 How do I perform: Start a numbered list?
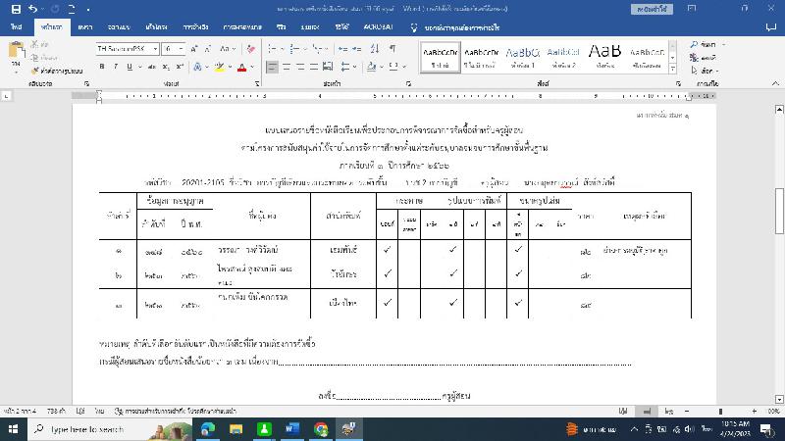(294, 48)
